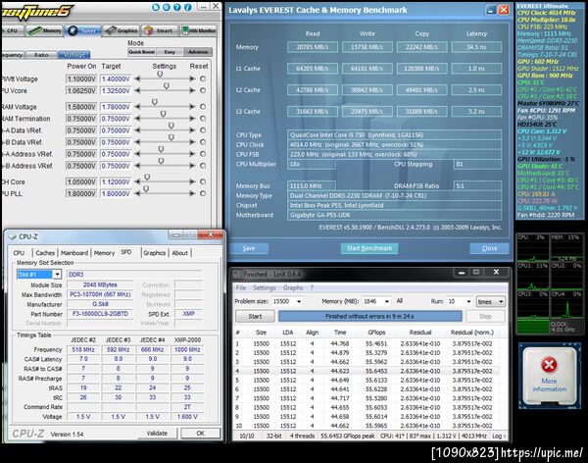Viewport: 588px width, 463px height.
Task: Switch to Mainboard tab in CPU-Z
Action: click(74, 253)
